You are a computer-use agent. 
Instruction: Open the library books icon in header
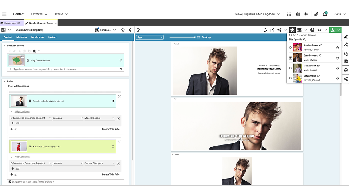297,14
